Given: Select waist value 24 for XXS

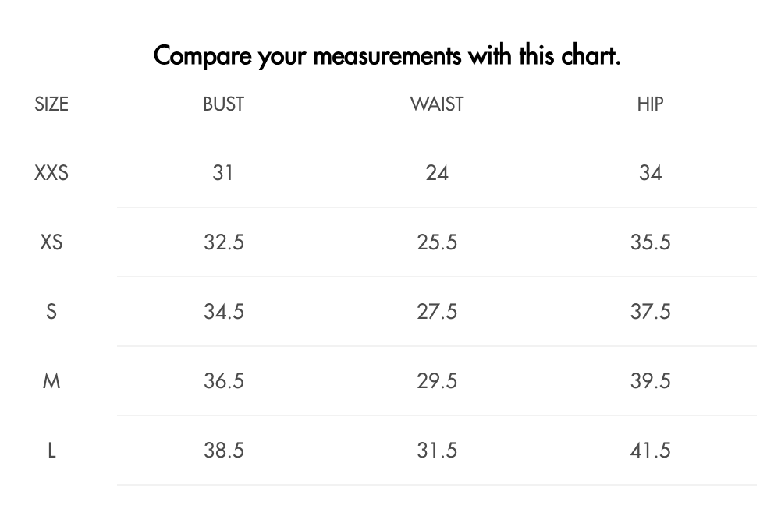Looking at the screenshot, I should [x=437, y=173].
